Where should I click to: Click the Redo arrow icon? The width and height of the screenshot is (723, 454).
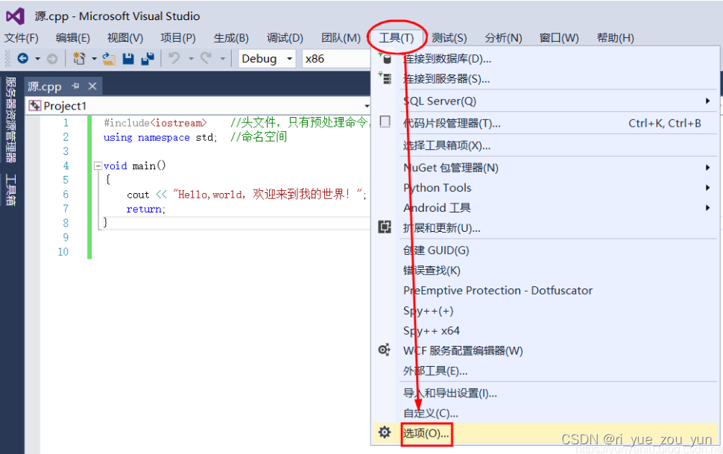coord(206,58)
